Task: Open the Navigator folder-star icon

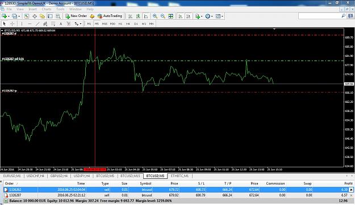Action: point(42,16)
